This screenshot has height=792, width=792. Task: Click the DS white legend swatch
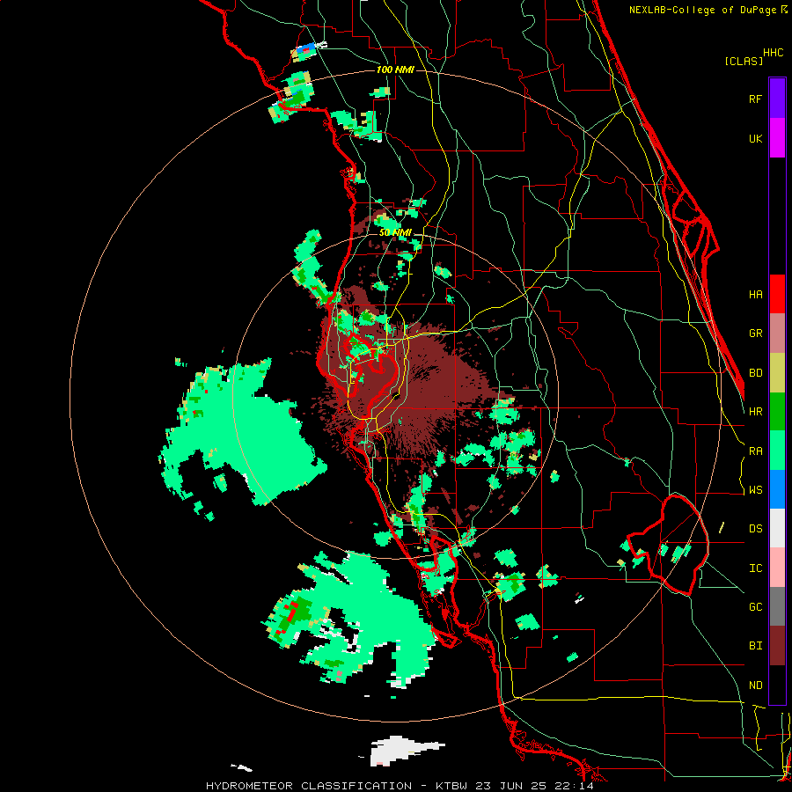click(777, 528)
